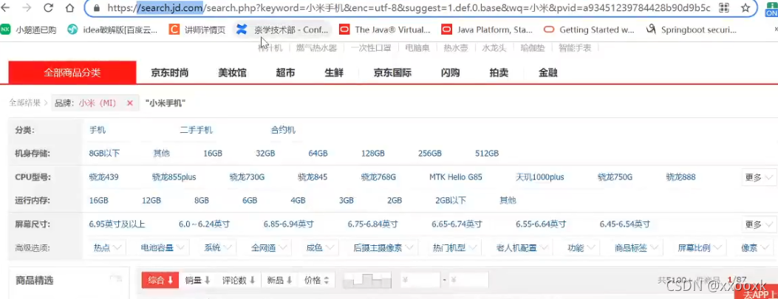Go back using the browser back arrow

[7, 8]
